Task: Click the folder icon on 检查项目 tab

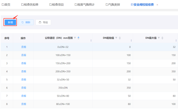Action: (50, 5)
